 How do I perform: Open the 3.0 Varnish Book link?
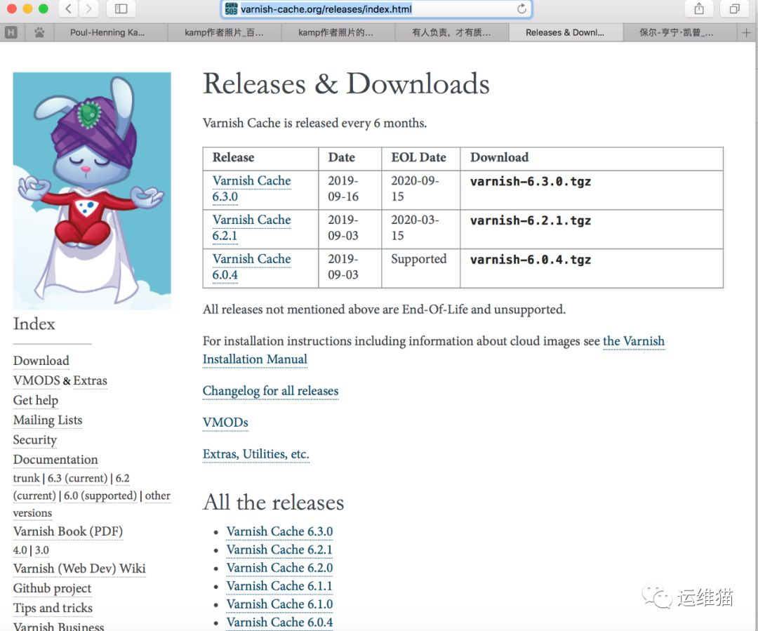41,550
